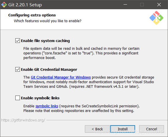The image size is (168, 137).
Task: Cancel the Git setup
Action: tap(152, 129)
